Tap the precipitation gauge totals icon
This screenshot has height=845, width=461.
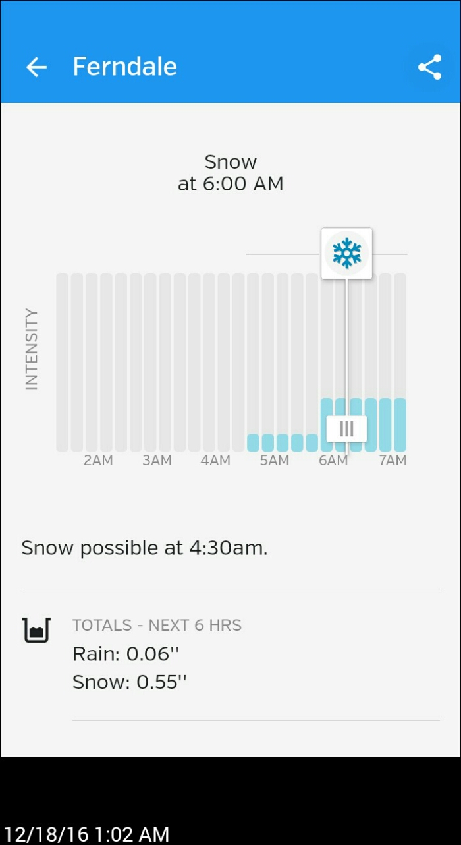click(x=36, y=630)
